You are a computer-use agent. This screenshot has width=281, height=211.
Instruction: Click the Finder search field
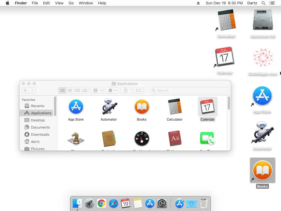(x=190, y=90)
